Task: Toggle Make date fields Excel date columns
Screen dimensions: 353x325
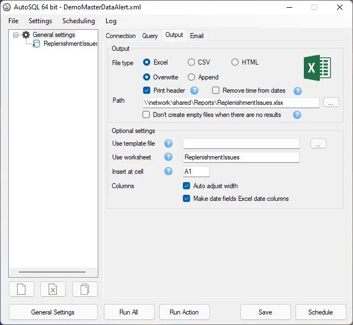Action: click(x=186, y=199)
